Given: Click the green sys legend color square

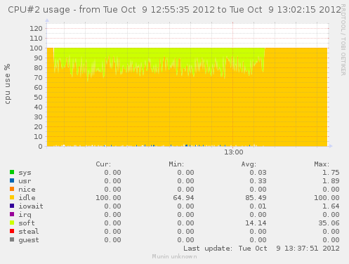Looking at the screenshot, I should pyautogui.click(x=12, y=172).
